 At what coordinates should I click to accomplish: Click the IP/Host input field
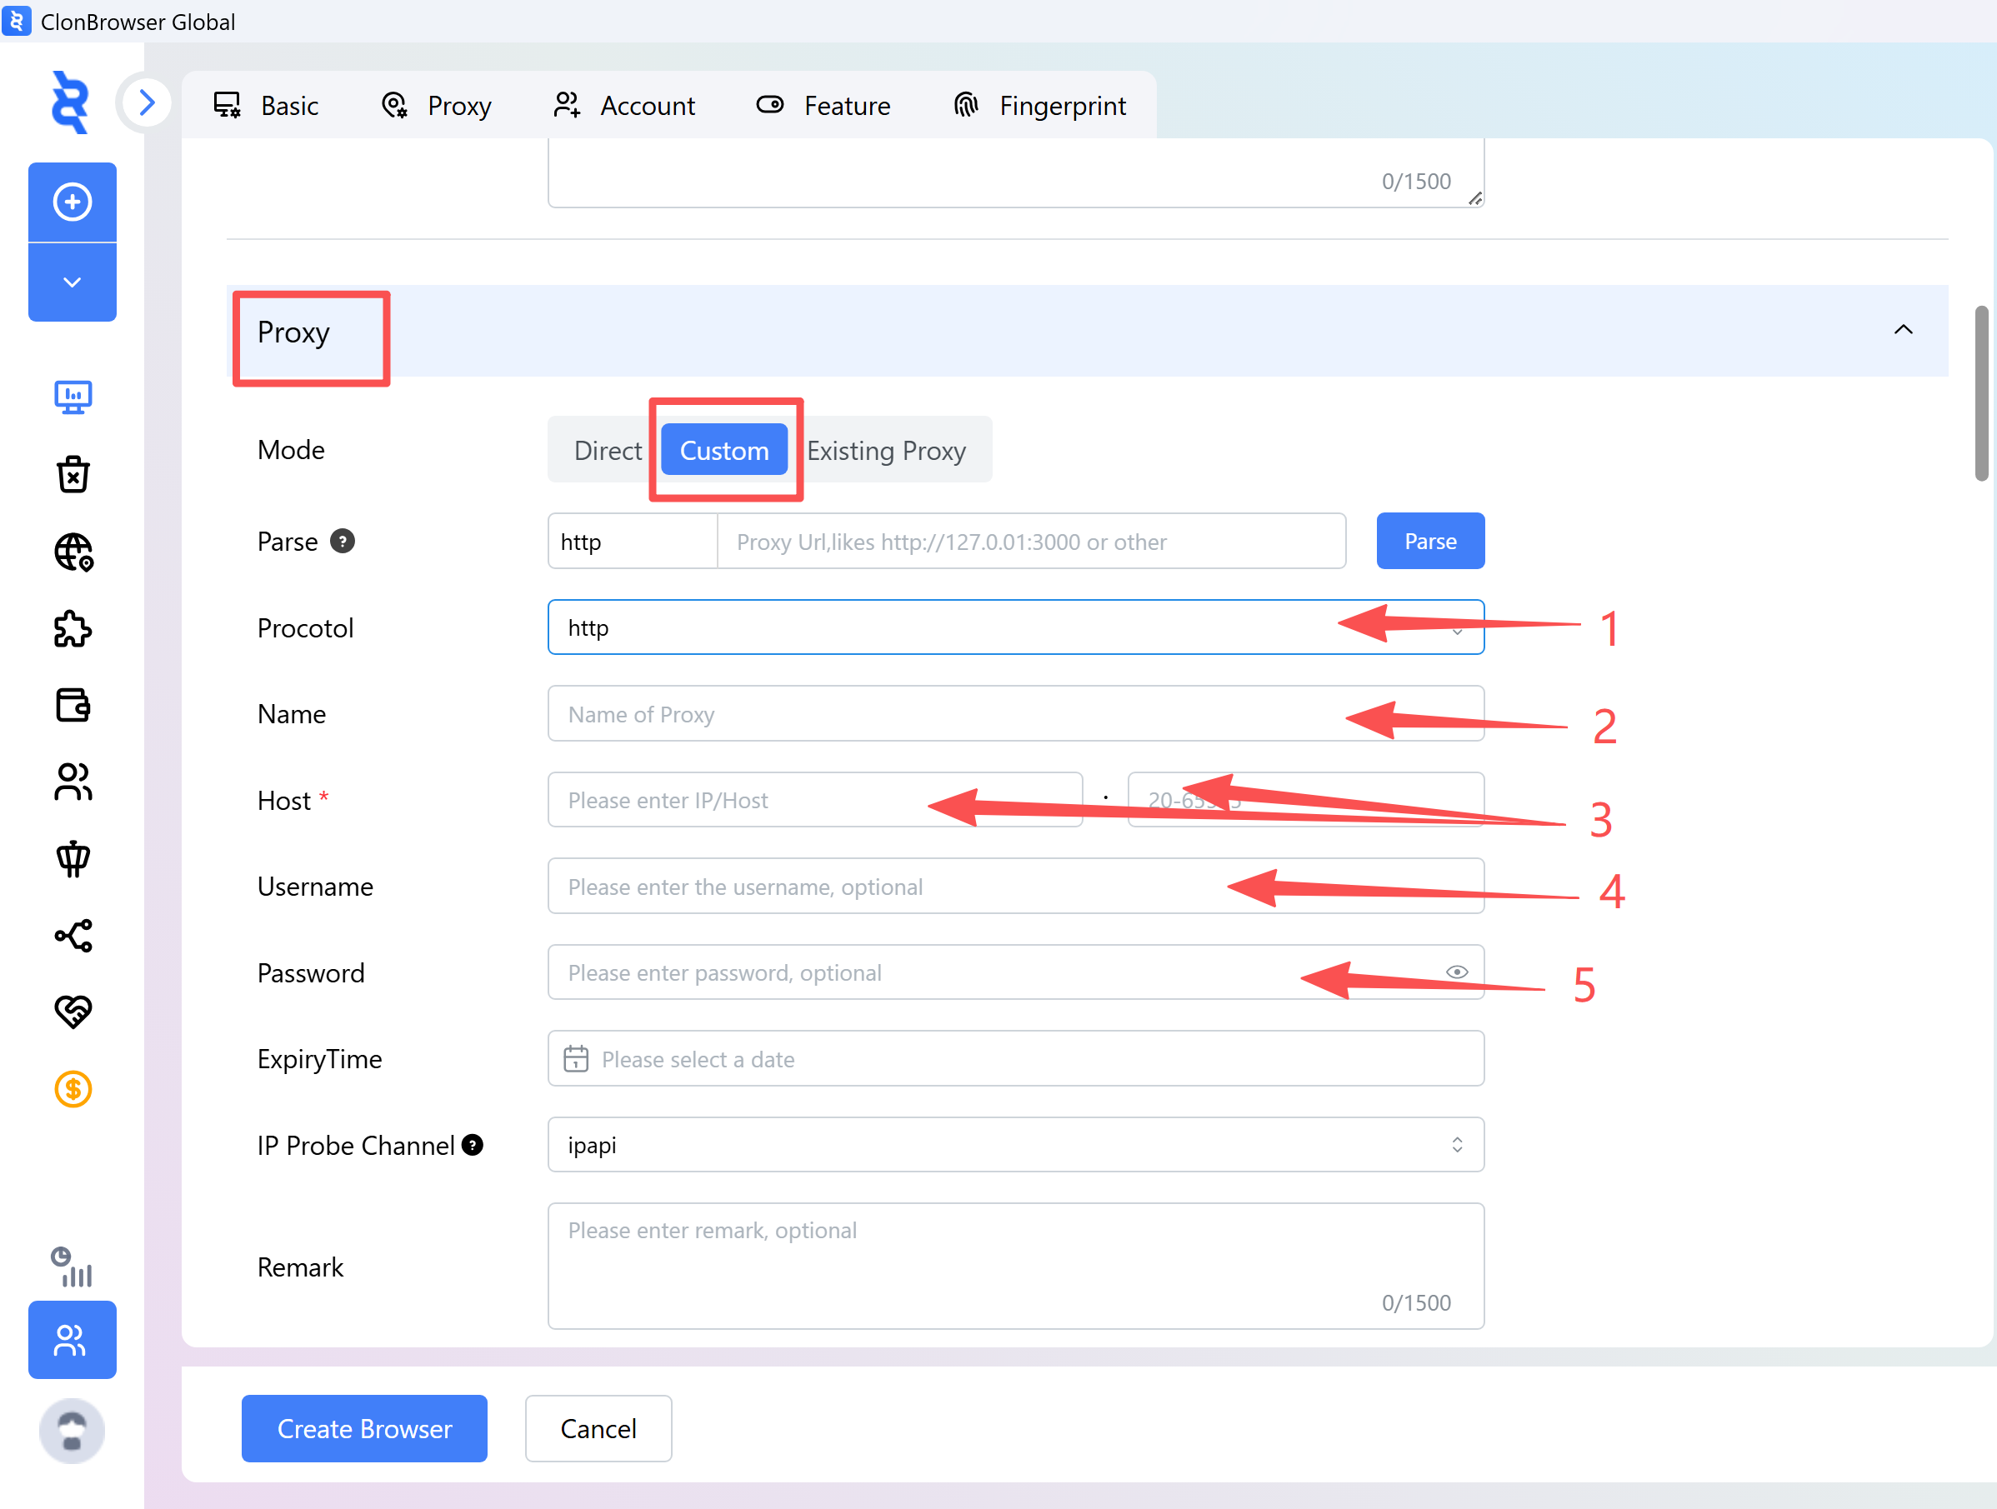point(815,800)
